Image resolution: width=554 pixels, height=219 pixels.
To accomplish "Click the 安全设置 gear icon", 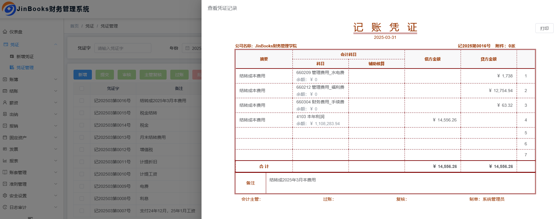I will tap(5, 195).
